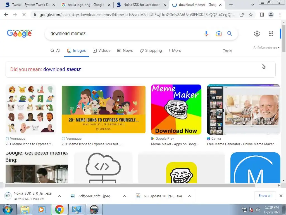
Task: Open the Chrome side panel
Action: click(262, 15)
